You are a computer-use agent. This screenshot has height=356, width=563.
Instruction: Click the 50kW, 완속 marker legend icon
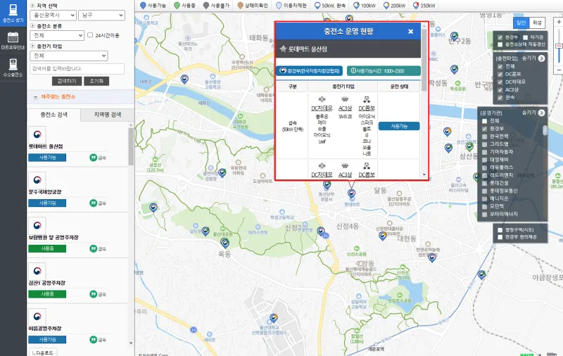[317, 6]
